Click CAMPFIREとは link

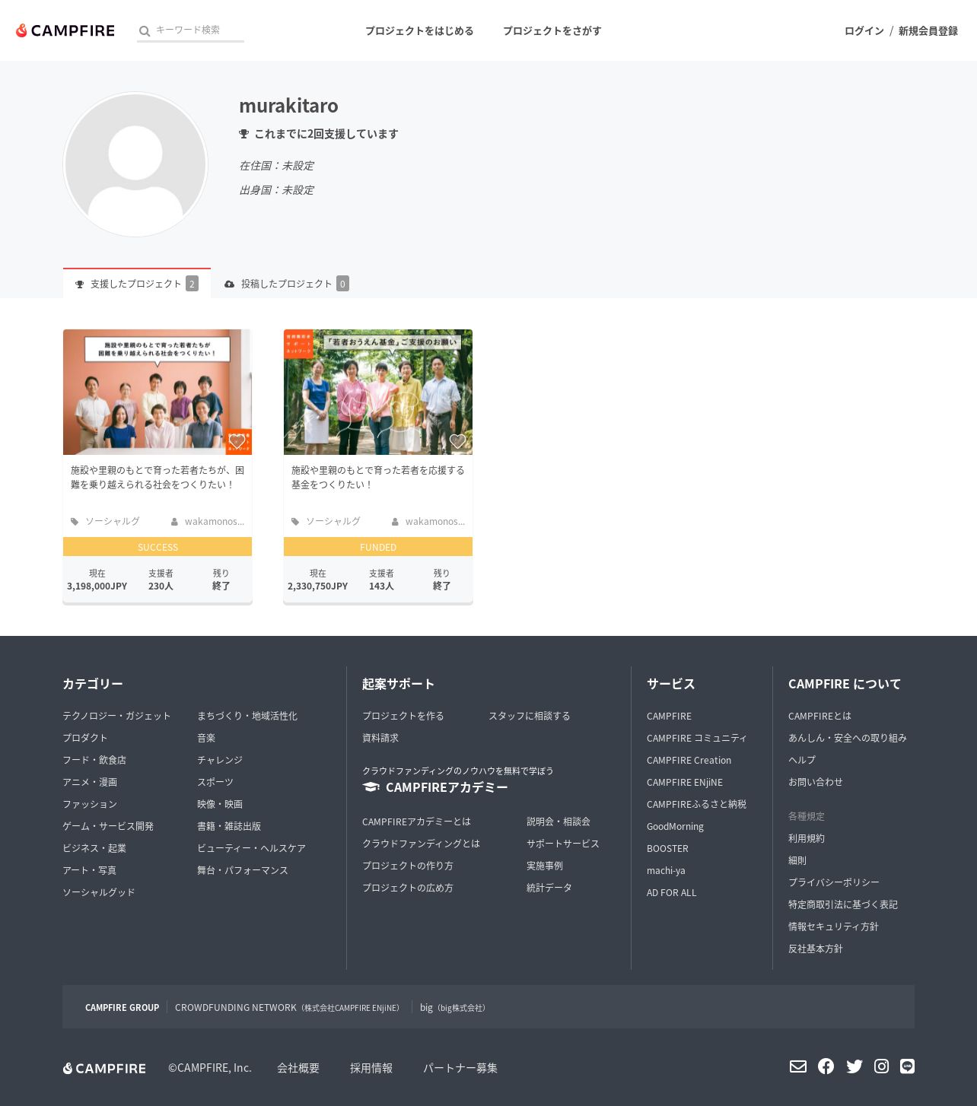819,716
